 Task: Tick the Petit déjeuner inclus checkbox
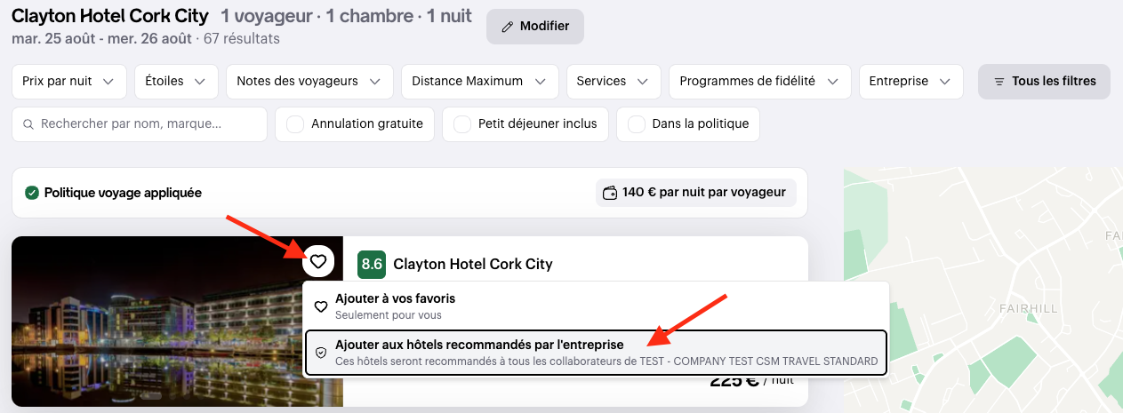click(462, 124)
